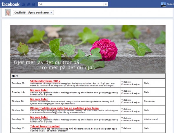Open Ny som leder link for Kristiansand
Viewport: 174px width, 133px height.
(x=39, y=117)
